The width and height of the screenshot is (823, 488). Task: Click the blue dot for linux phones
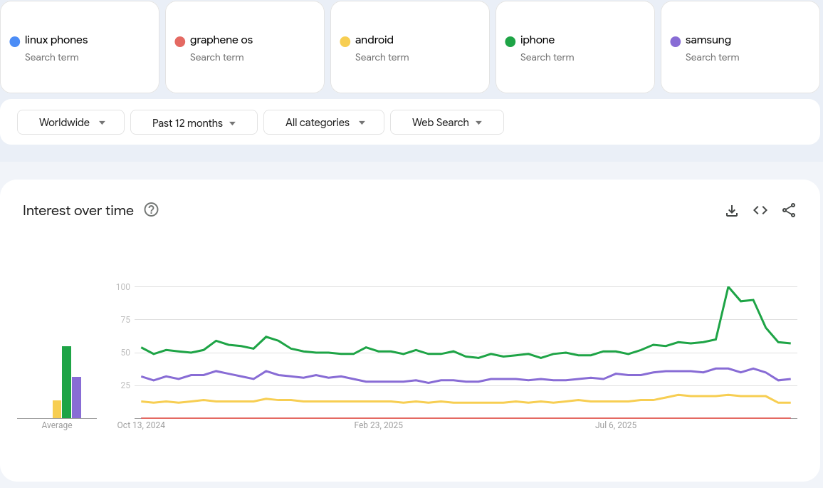[x=15, y=41]
